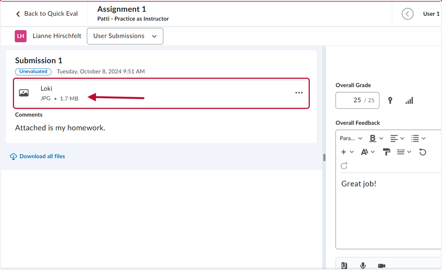
Task: Expand the font size options arrow
Action: click(373, 152)
